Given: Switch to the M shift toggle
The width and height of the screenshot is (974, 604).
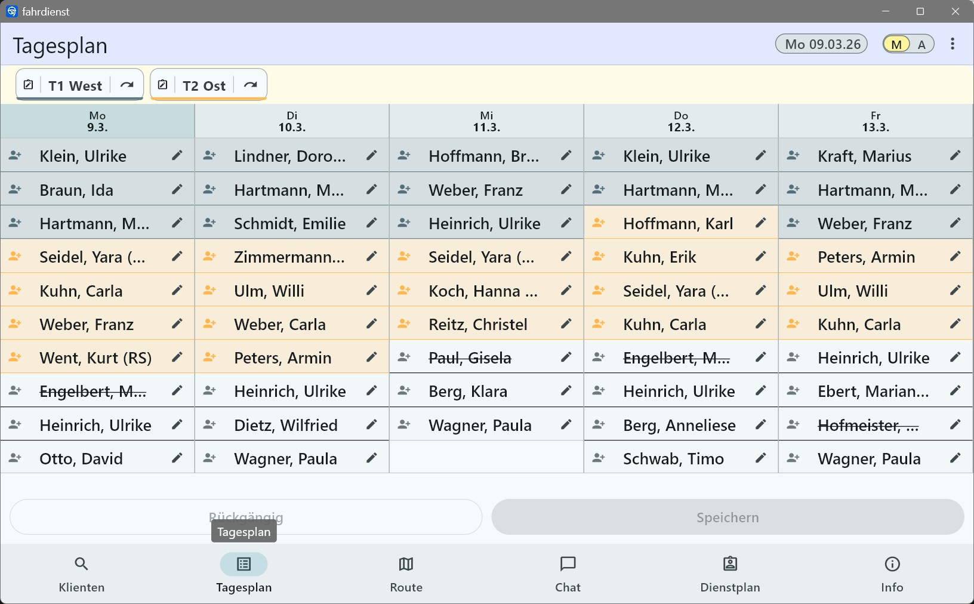Looking at the screenshot, I should coord(896,45).
